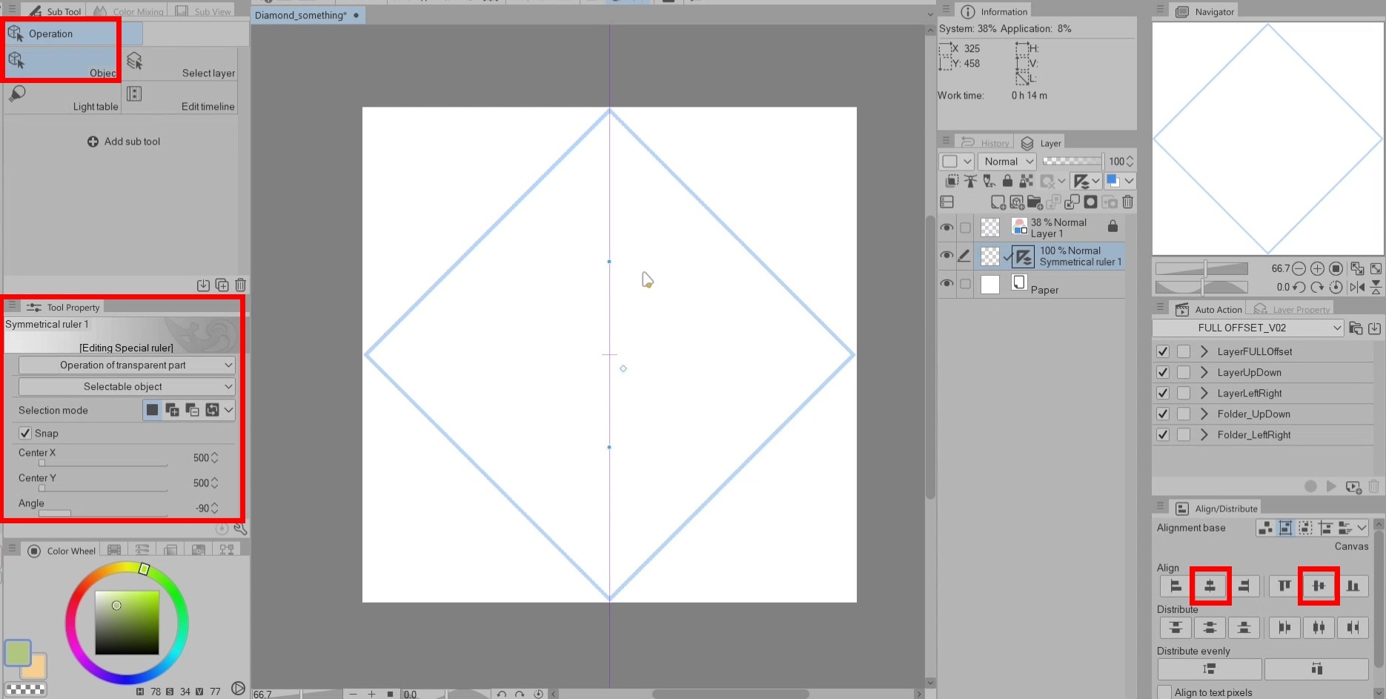Delete layer using trash icon in Layer panel
The image size is (1386, 699).
pyautogui.click(x=1127, y=202)
